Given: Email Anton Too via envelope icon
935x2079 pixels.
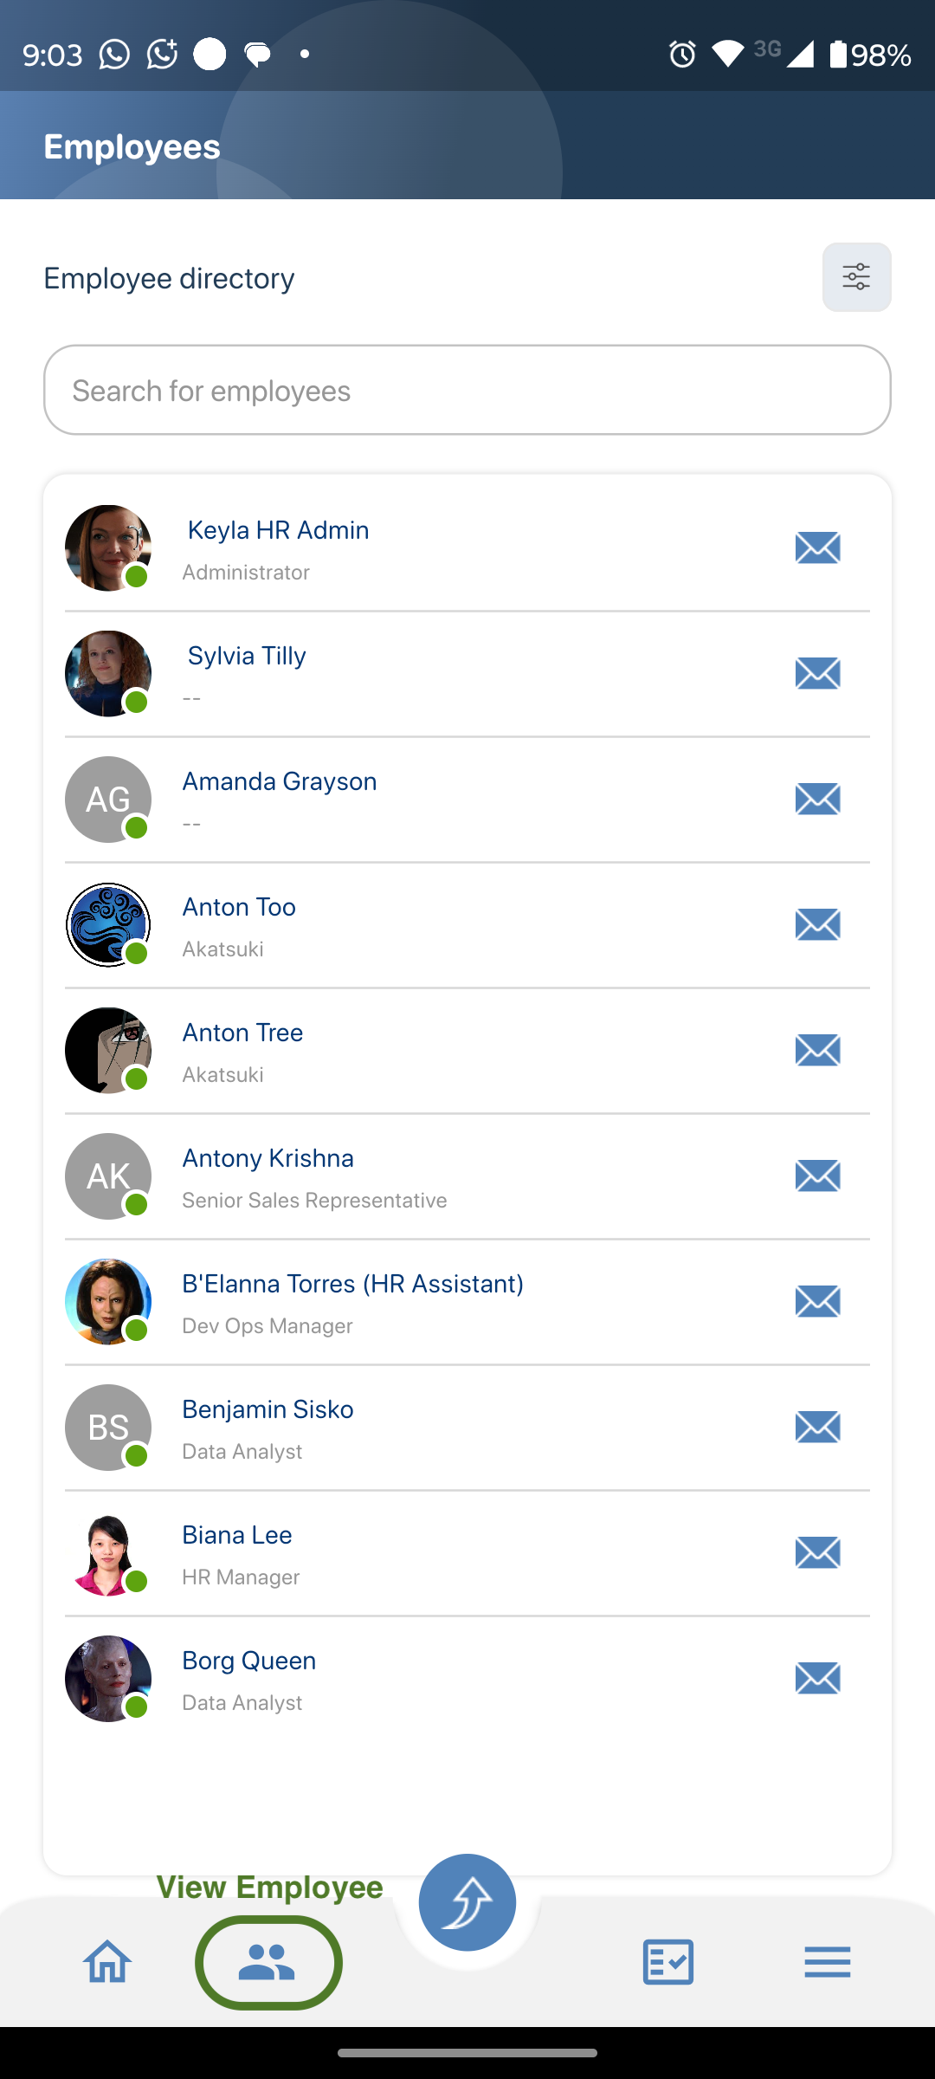Looking at the screenshot, I should (x=817, y=924).
